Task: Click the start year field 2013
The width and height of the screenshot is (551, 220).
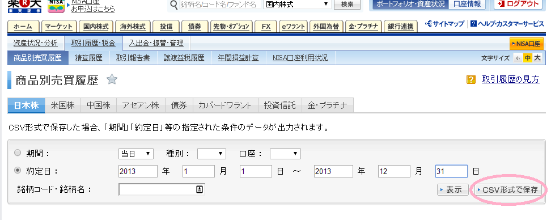Action: [x=138, y=171]
